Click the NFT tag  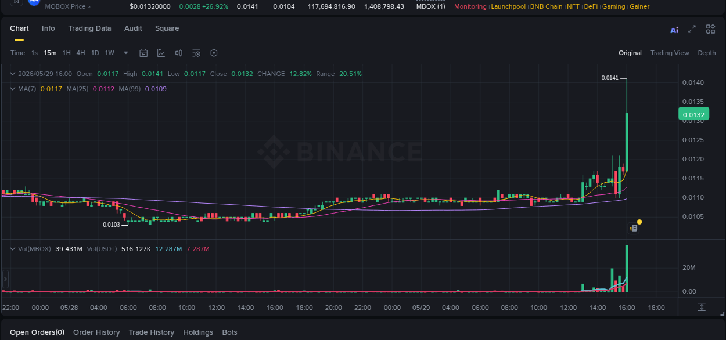pyautogui.click(x=573, y=6)
